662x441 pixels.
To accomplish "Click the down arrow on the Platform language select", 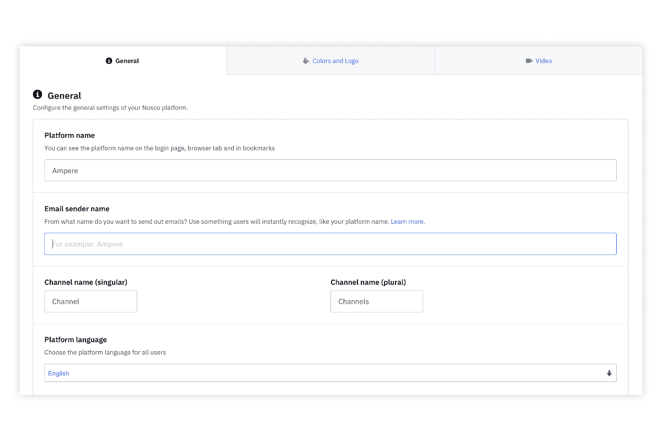I will tap(609, 373).
